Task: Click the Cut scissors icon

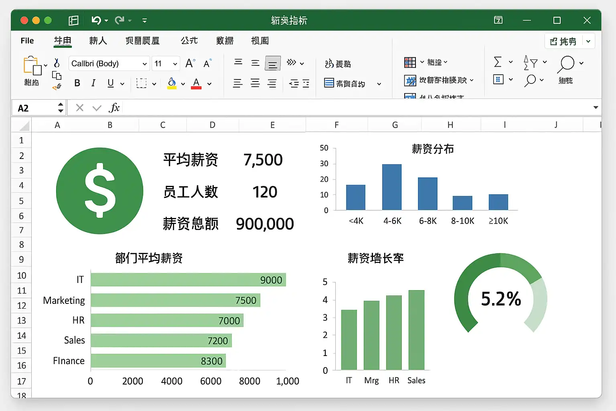Action: (57, 63)
